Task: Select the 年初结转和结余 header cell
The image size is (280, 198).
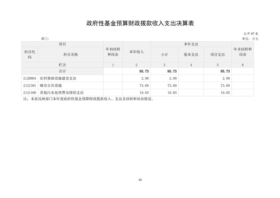Action: 113,52
